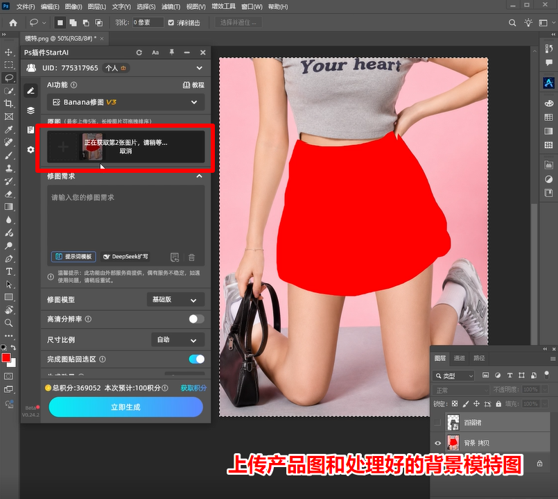The width and height of the screenshot is (558, 499).
Task: Open the 文件(F) menu
Action: (x=26, y=7)
